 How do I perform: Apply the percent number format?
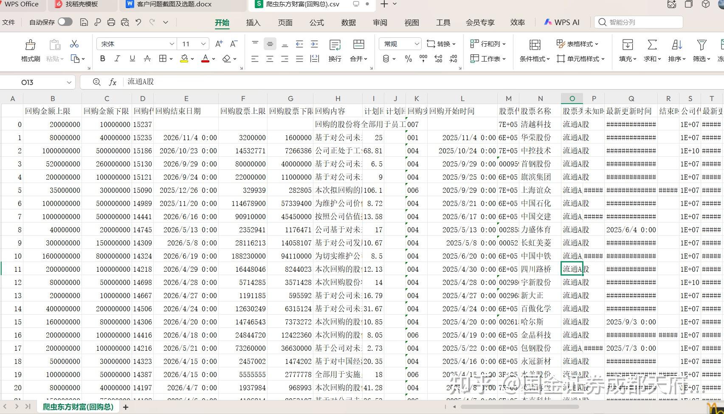[x=408, y=59]
